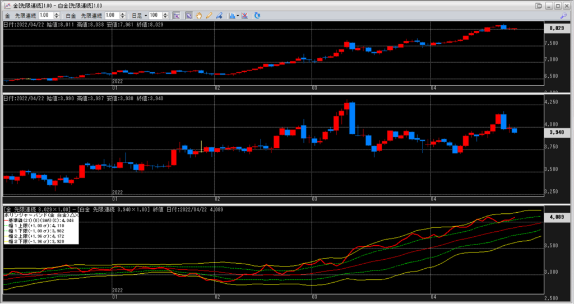Open the wrench settings icon
This screenshot has height=304, width=574.
pos(563,15)
